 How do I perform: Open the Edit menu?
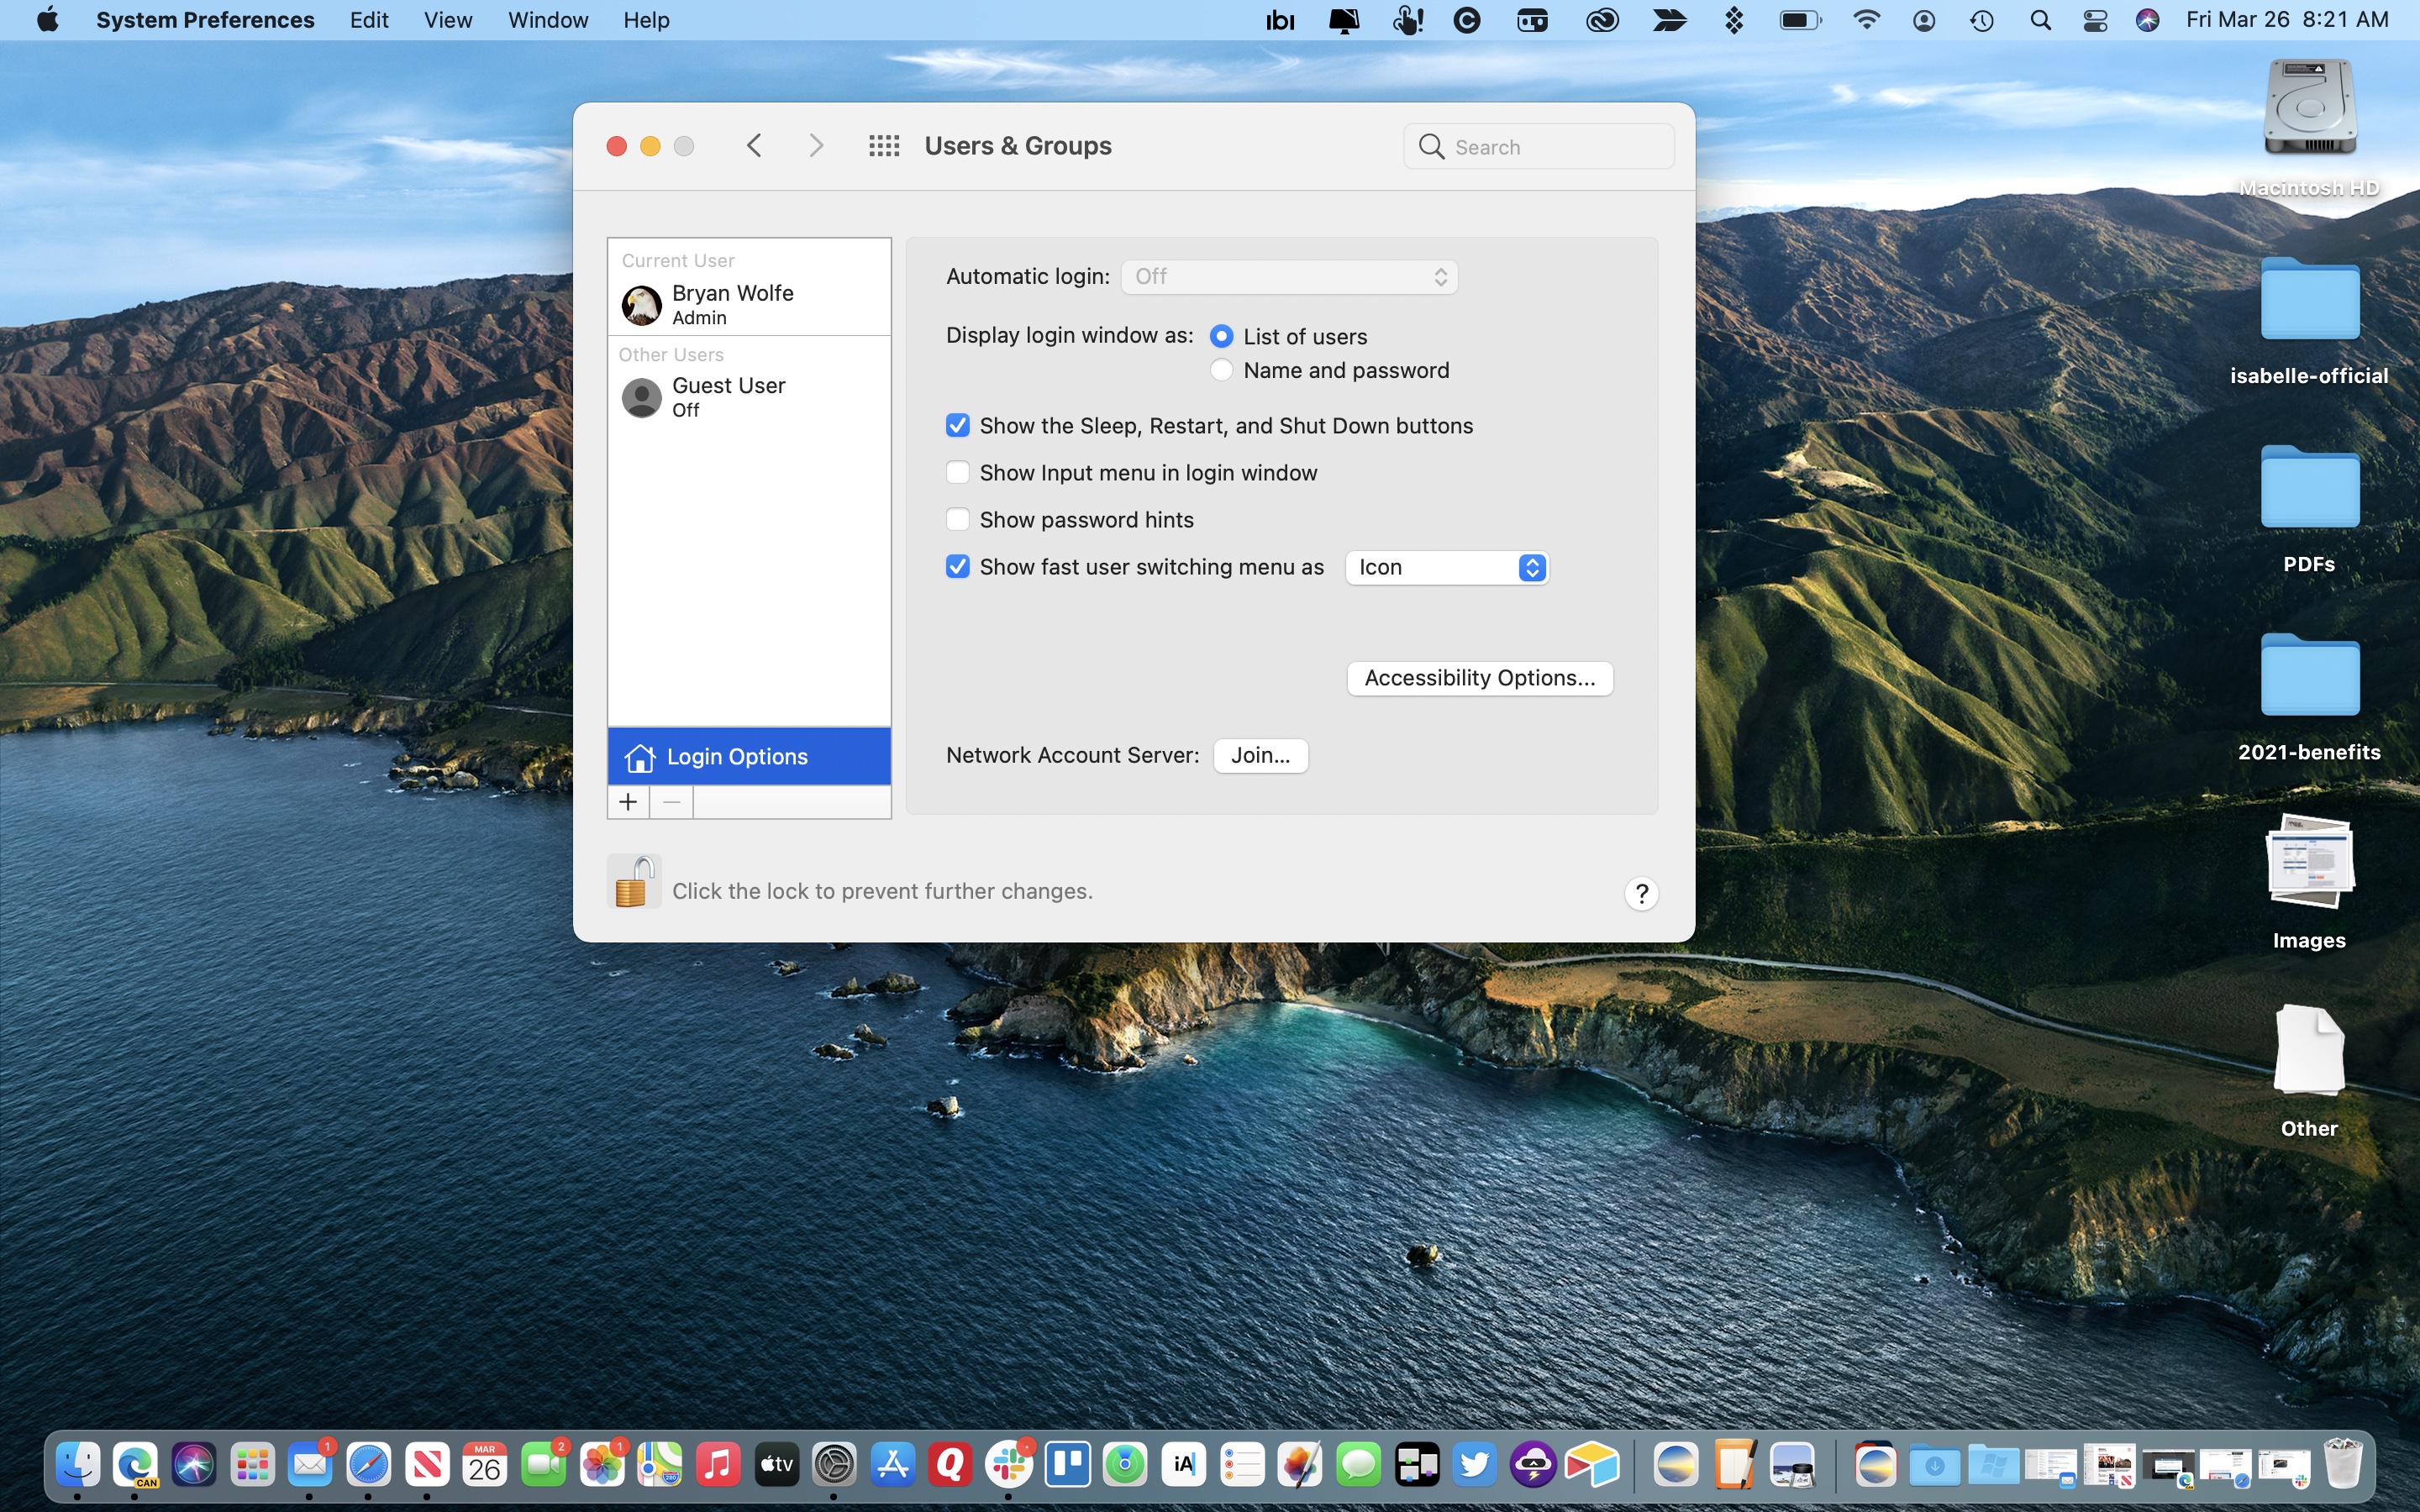(369, 20)
